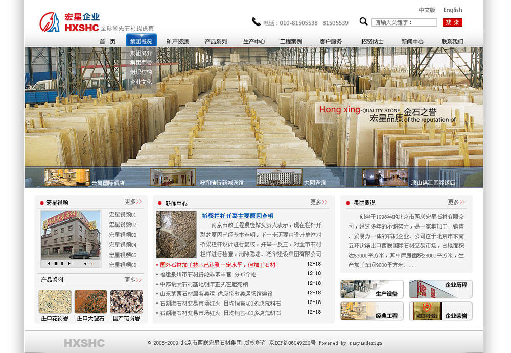Click the Hongxing HXSHC company logo
Viewport: 511px width, 353px height.
click(71, 22)
